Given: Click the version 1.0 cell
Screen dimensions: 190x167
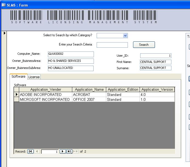Looking at the screenshot, I should point(157,99).
